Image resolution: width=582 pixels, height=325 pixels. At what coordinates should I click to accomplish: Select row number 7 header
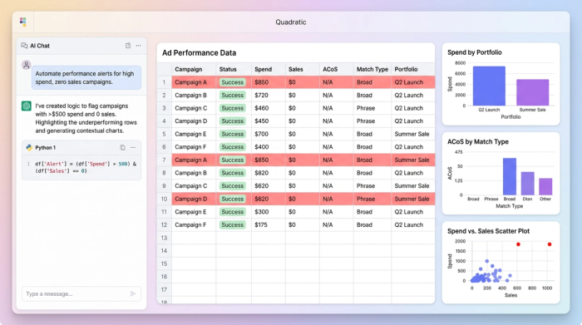click(x=164, y=160)
